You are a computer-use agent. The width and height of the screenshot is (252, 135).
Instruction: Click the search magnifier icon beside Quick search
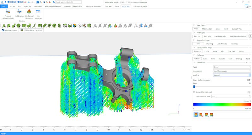[x=54, y=2]
